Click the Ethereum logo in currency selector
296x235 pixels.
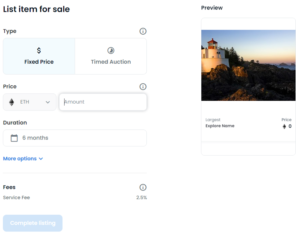(11, 102)
